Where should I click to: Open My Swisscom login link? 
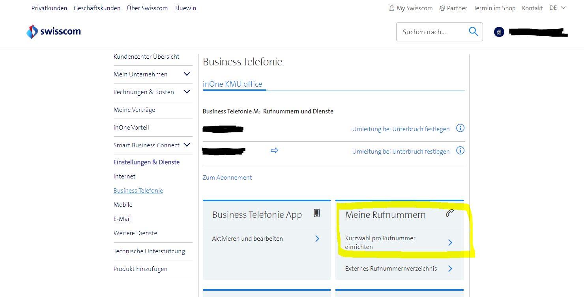(411, 8)
